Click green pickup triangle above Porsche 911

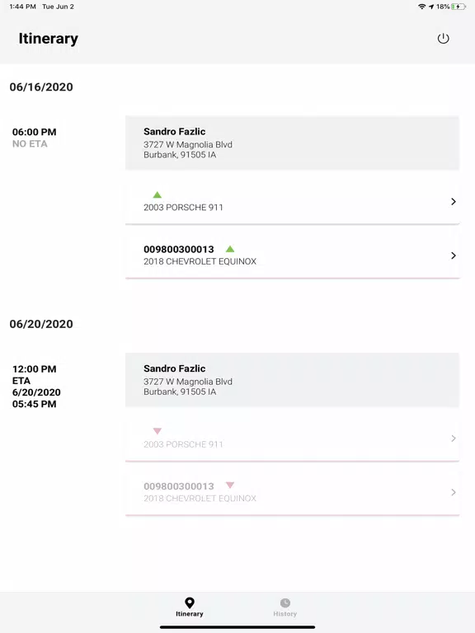[158, 195]
